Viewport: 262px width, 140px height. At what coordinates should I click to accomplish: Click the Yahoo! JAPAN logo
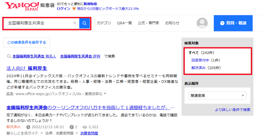(22, 6)
